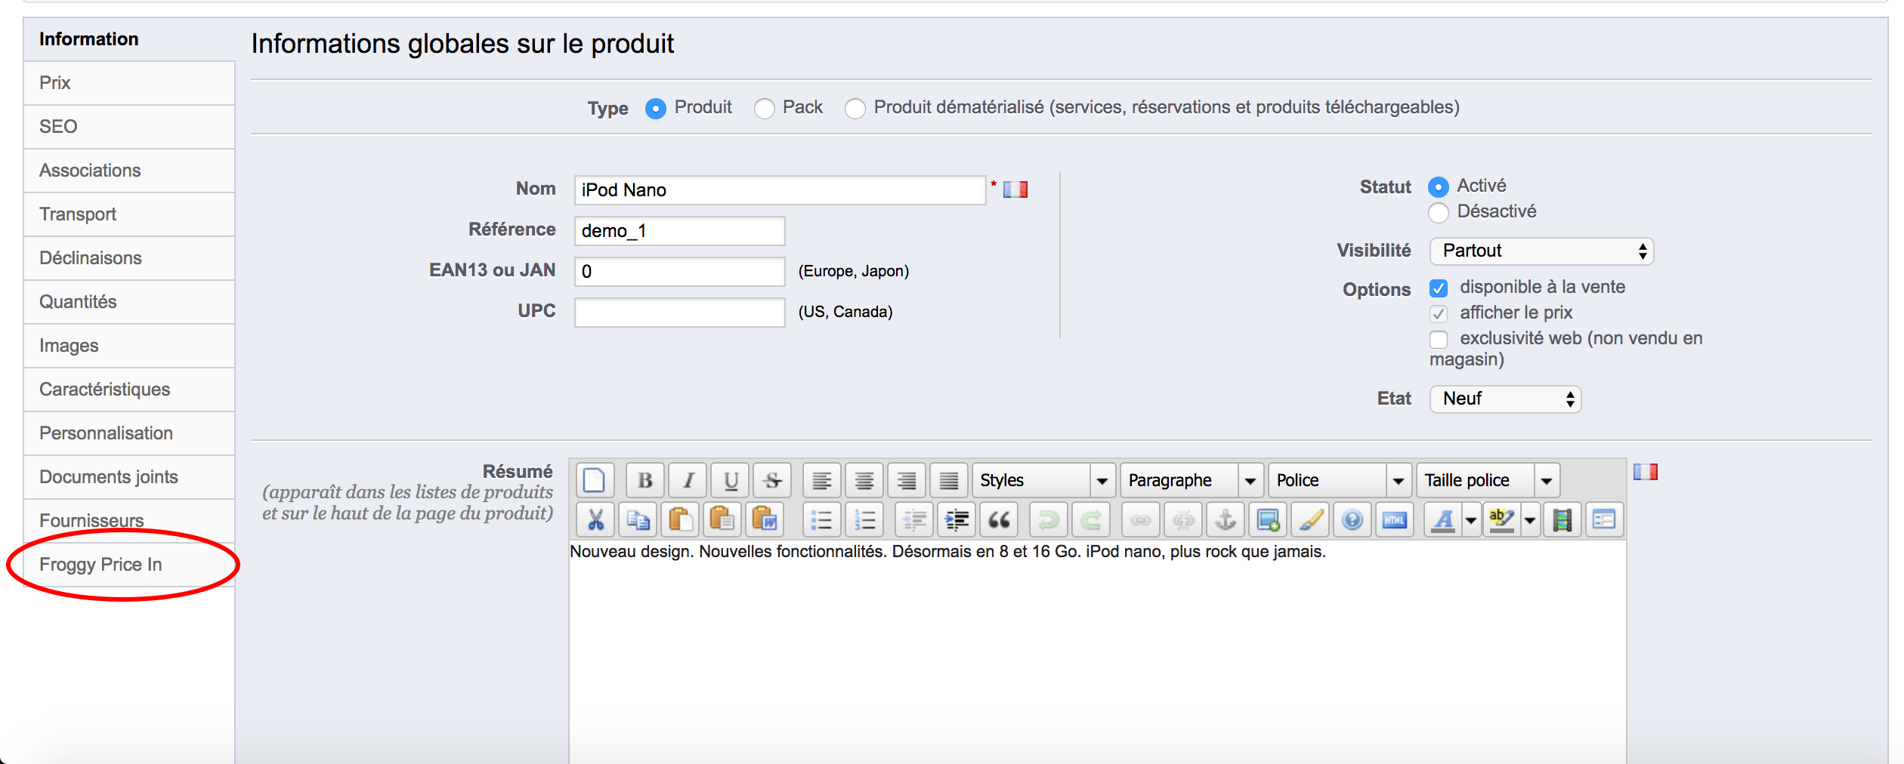The image size is (1904, 764).
Task: Align text right in editor
Action: (907, 480)
